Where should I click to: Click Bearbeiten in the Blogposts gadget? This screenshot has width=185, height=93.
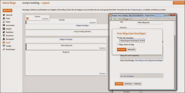pyautogui.click(x=102, y=74)
